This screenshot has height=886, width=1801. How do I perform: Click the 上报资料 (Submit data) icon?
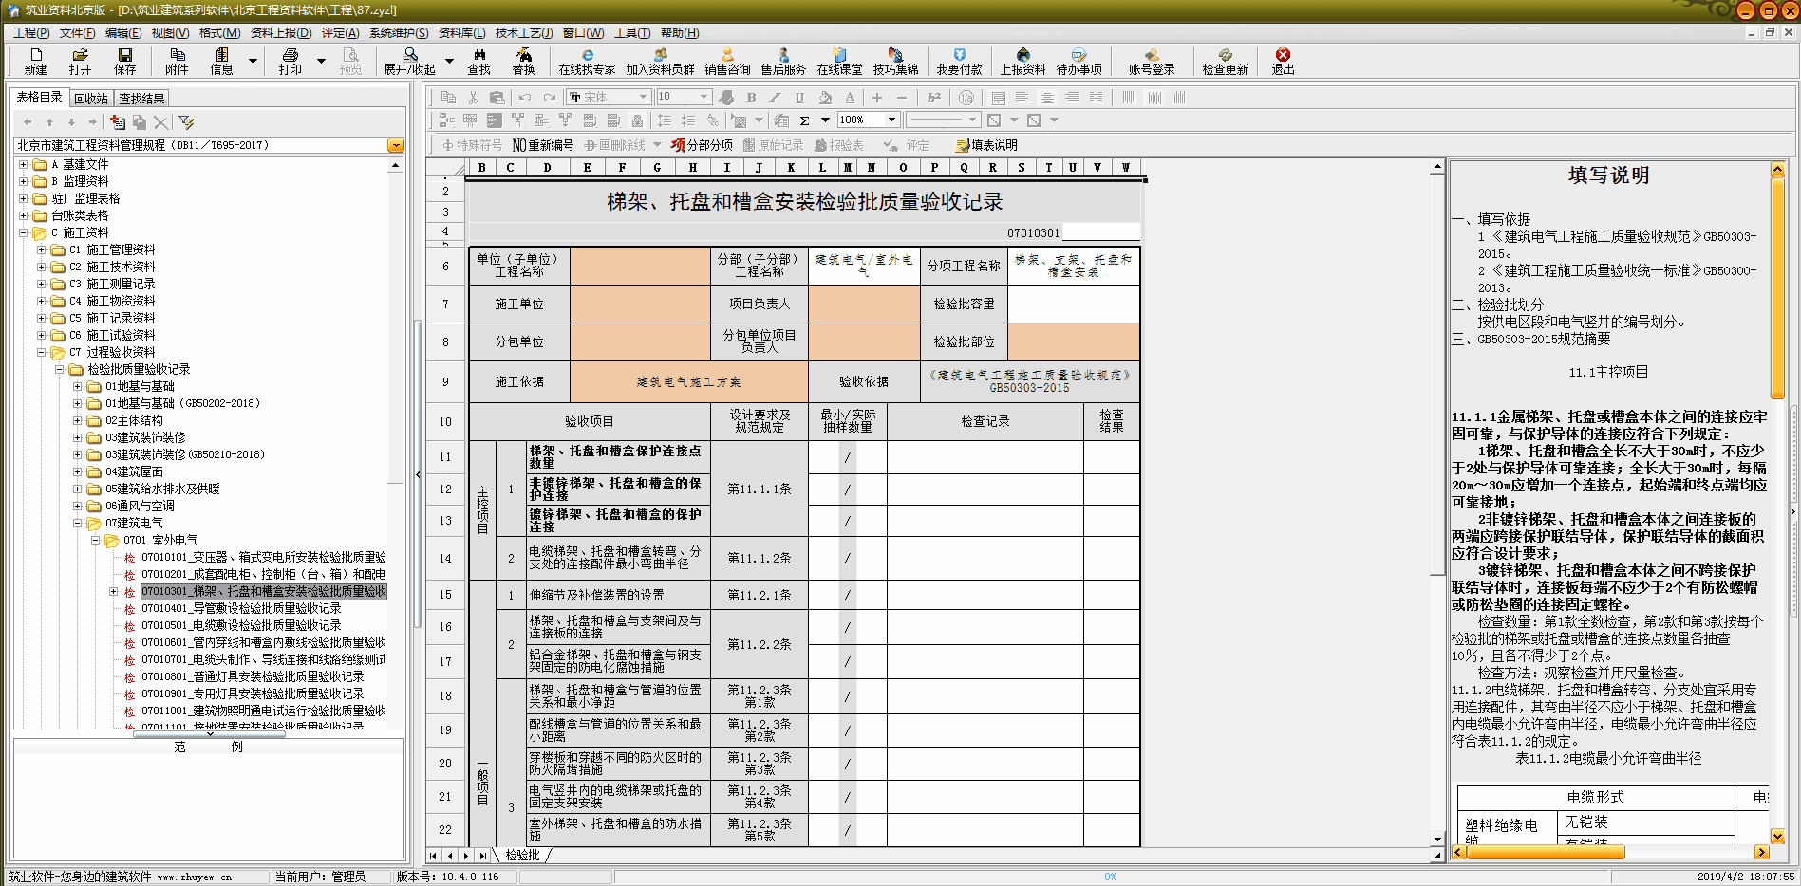pos(1022,61)
